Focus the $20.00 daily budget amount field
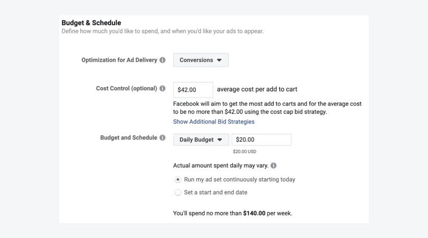This screenshot has width=428, height=238. pyautogui.click(x=262, y=140)
